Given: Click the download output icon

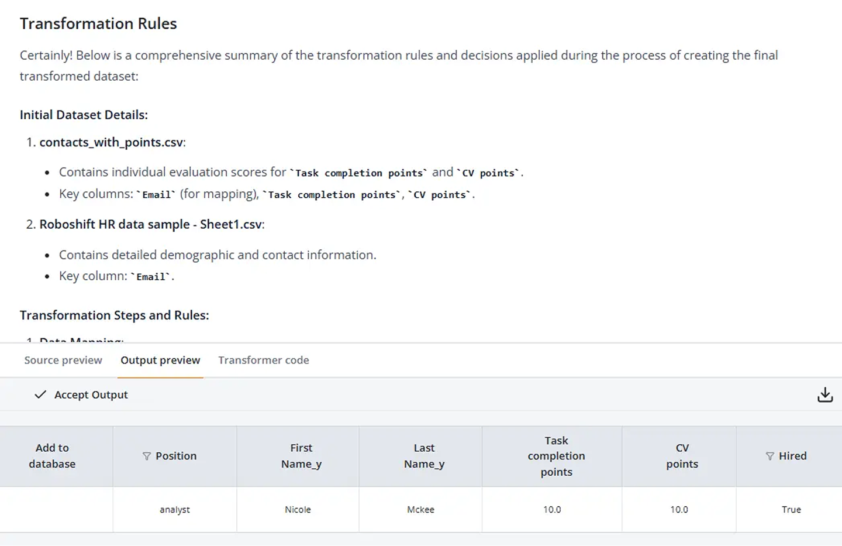Looking at the screenshot, I should tap(824, 395).
